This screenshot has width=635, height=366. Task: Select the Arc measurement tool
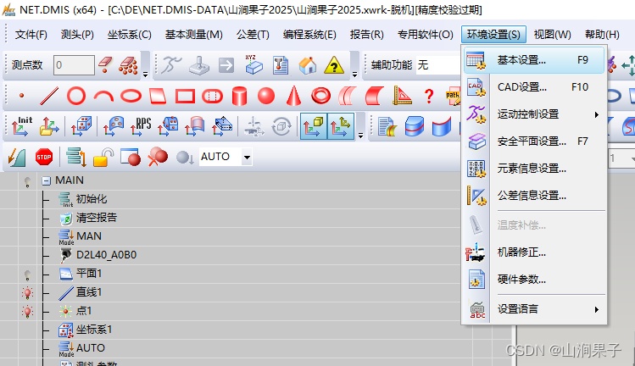(x=103, y=96)
